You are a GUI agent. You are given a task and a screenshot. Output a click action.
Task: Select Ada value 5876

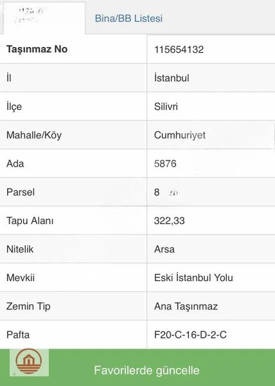pos(165,163)
